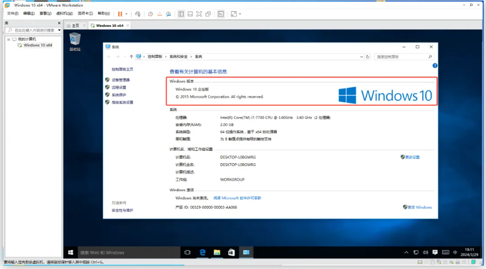
Task: Take a snapshot of the virtual machine
Action: pos(150,14)
